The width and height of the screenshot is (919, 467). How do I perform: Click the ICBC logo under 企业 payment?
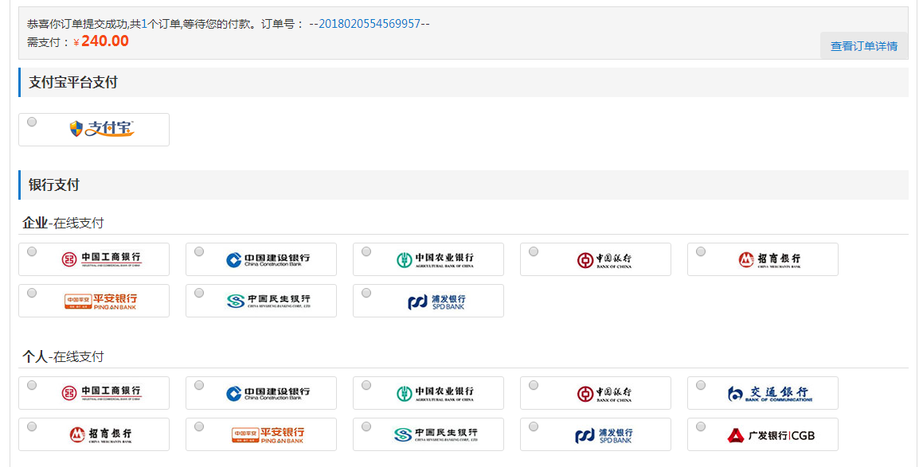[102, 259]
